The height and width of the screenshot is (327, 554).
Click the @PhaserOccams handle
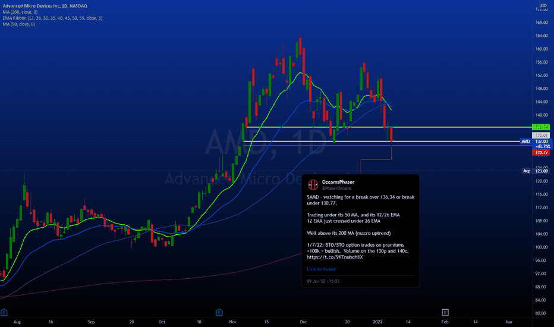coord(336,188)
